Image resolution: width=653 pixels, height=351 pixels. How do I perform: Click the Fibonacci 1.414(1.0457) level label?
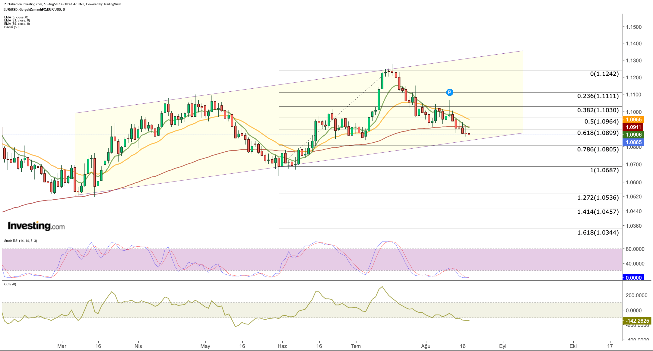click(598, 212)
